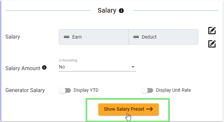Click the Salary Amount label
Viewport: 224px width, 122px height.
click(x=23, y=68)
